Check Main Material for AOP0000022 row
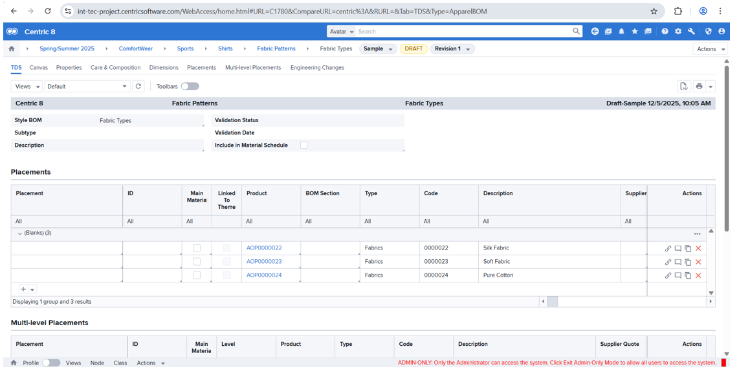Viewport: 739px width, 373px height. [197, 248]
